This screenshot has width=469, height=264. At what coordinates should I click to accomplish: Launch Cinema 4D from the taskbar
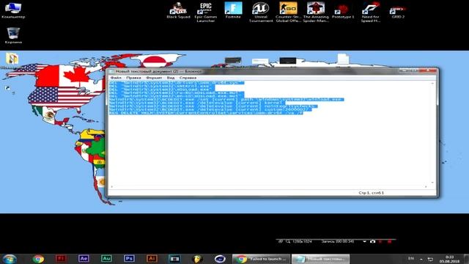pos(220,259)
